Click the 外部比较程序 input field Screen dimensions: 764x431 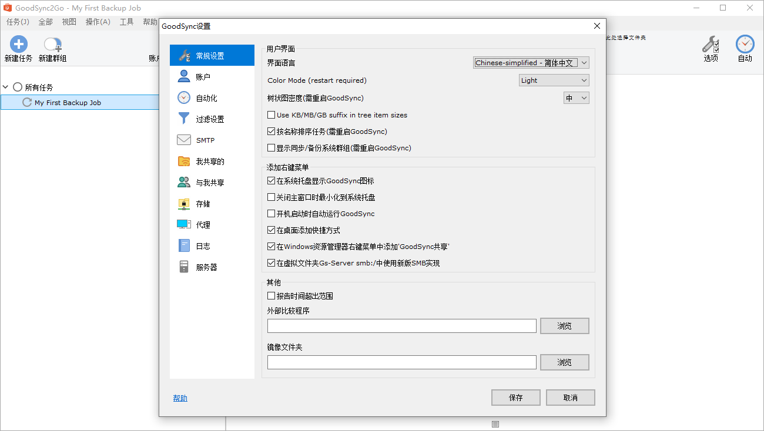tap(401, 325)
